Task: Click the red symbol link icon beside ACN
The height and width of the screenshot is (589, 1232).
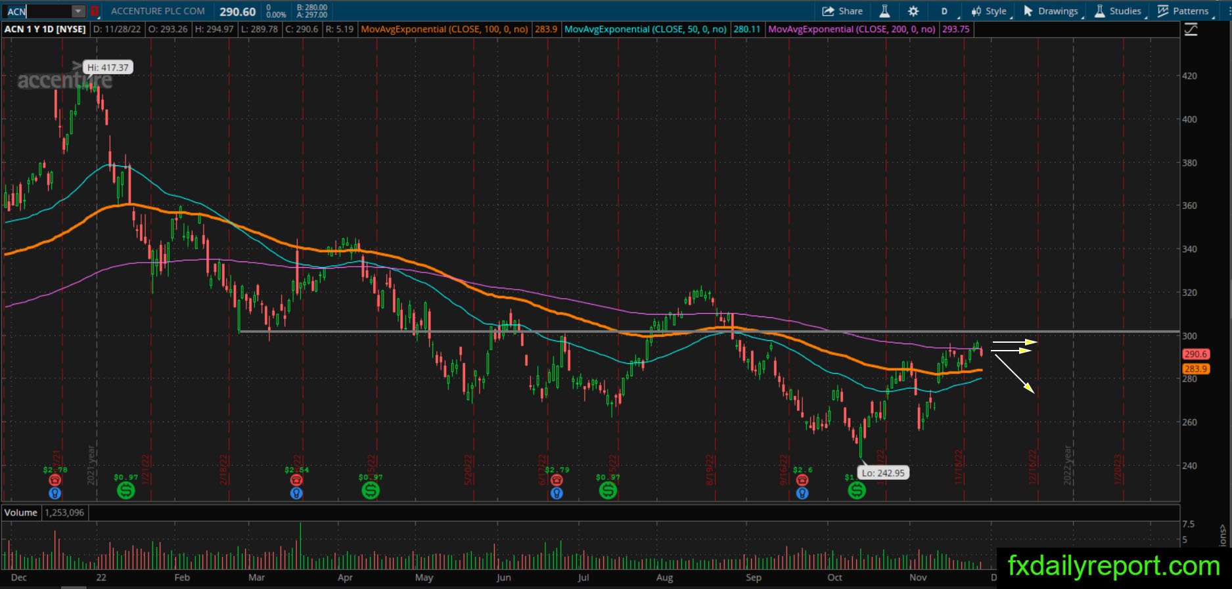Action: click(95, 11)
